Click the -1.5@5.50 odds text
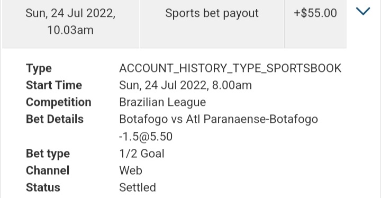 pos(146,137)
